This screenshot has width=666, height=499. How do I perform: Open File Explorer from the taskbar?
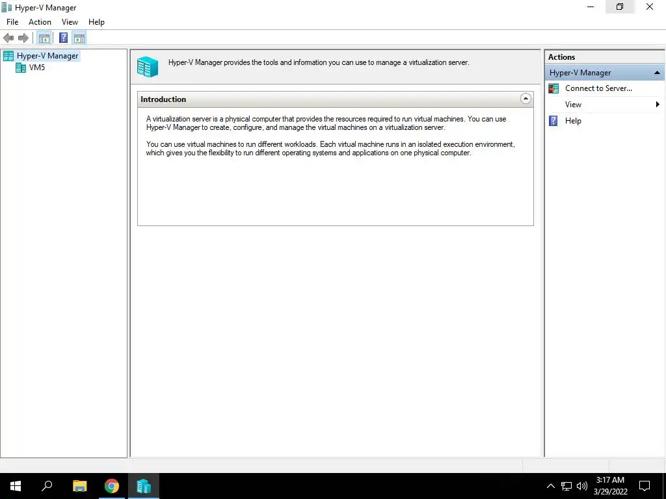pyautogui.click(x=79, y=486)
